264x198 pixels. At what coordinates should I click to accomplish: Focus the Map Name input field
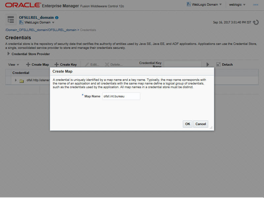click(x=121, y=96)
